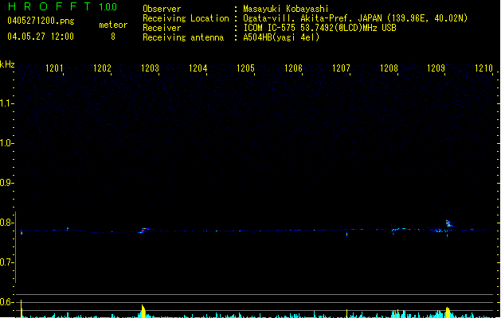Click the A504HB(yagi 4el) antenna text
501x318 pixels.
[281, 37]
